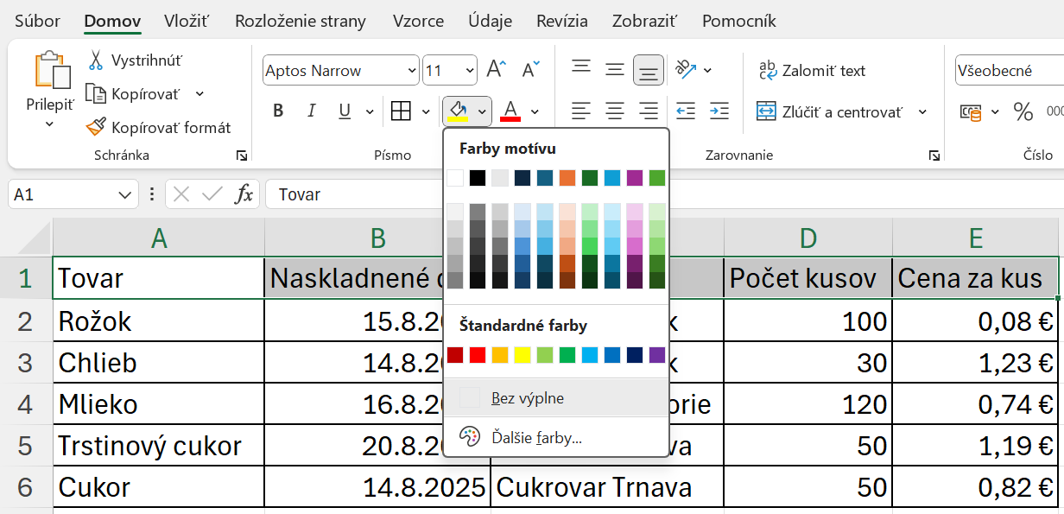
Task: Click the Kopírovať copy icon
Action: pyautogui.click(x=95, y=93)
